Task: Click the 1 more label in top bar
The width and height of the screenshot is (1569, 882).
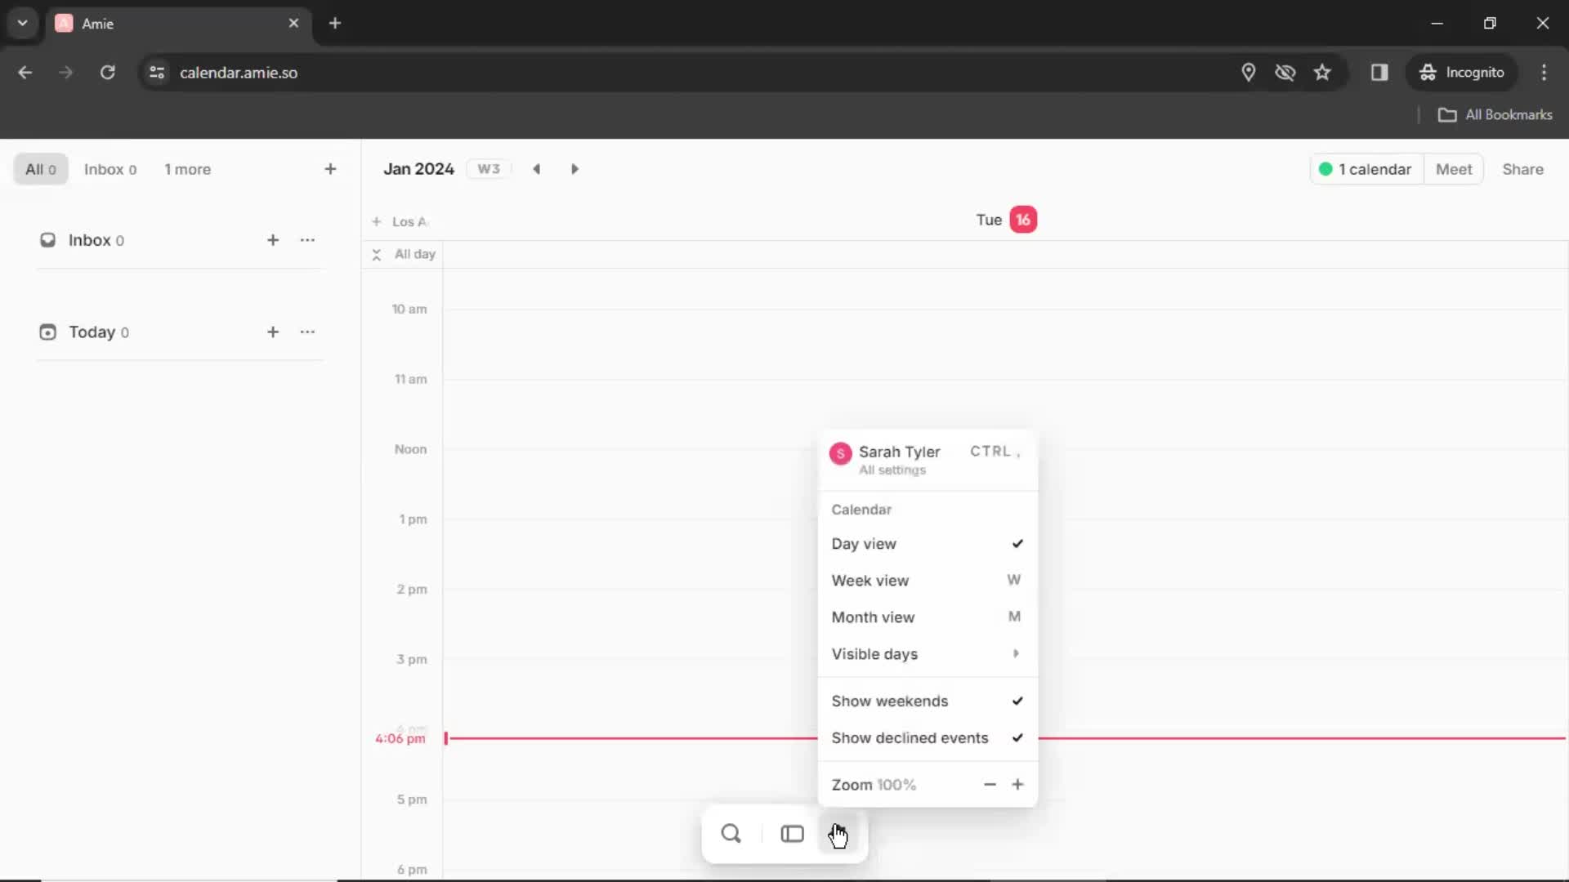Action: 186,169
